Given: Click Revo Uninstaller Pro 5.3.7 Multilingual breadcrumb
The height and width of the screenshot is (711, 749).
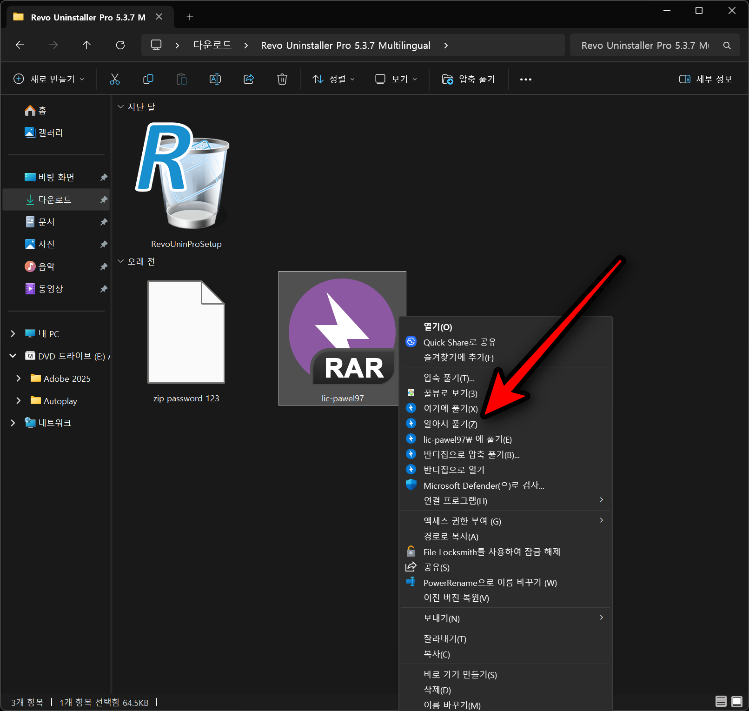Looking at the screenshot, I should pyautogui.click(x=345, y=45).
